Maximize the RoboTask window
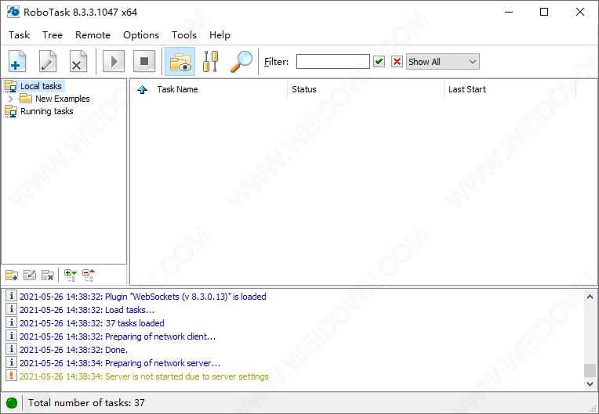This screenshot has width=599, height=414. click(544, 12)
